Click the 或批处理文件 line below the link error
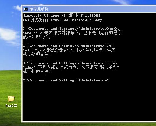The height and width of the screenshot is (126, 156). [x=37, y=71]
